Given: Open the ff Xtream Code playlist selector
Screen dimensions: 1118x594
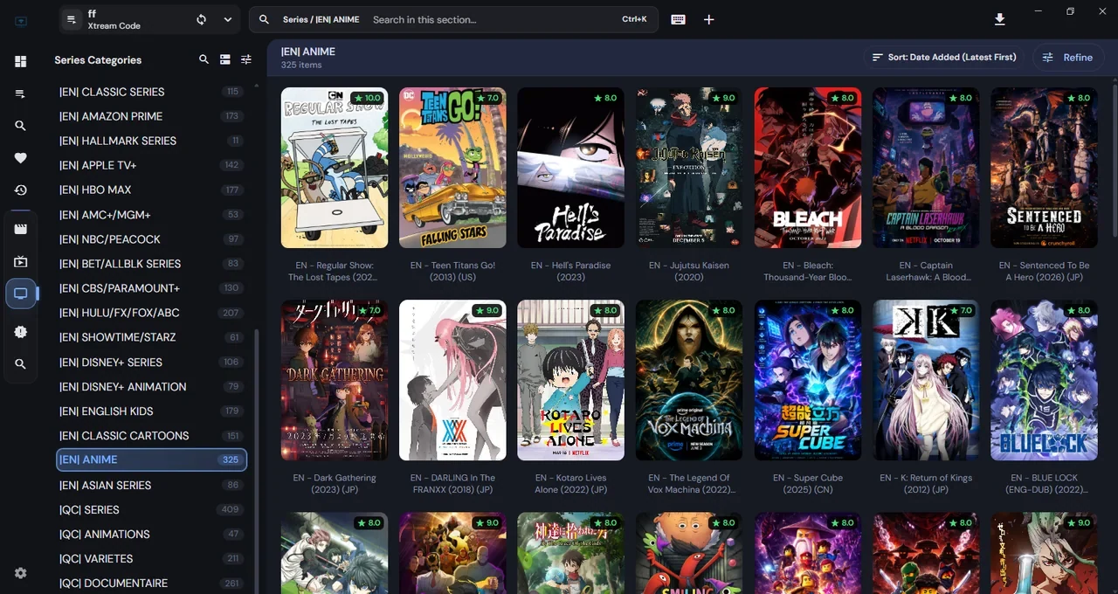Looking at the screenshot, I should (150, 19).
